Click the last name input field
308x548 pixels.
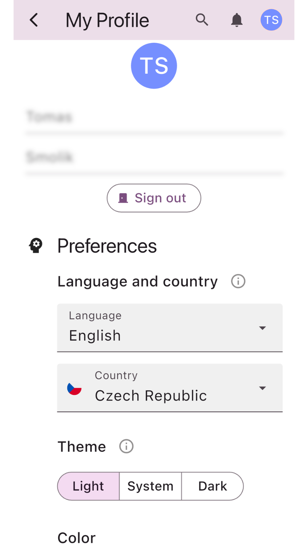(x=154, y=157)
